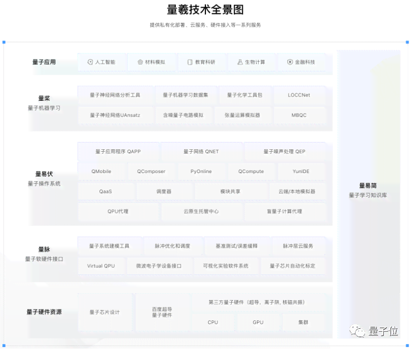411x349 pixels.
Task: Select 微波电子学设备接口 box
Action: (x=159, y=266)
